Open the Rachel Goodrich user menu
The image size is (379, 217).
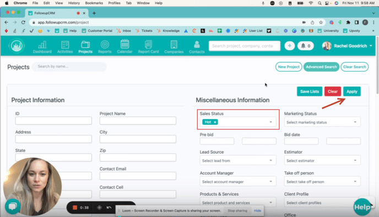coord(348,46)
